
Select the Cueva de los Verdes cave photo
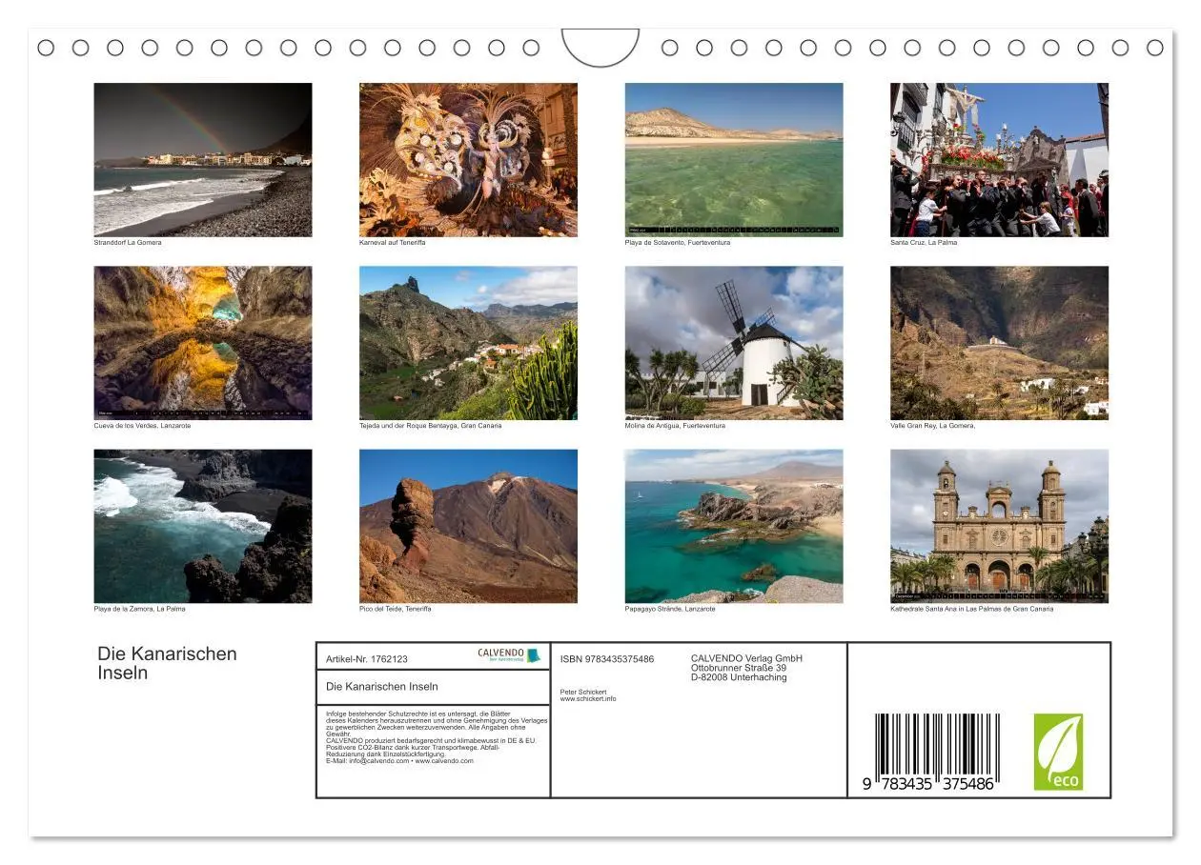pos(203,343)
